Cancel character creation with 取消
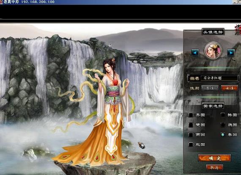The height and width of the screenshot is (175, 241). pos(214,167)
